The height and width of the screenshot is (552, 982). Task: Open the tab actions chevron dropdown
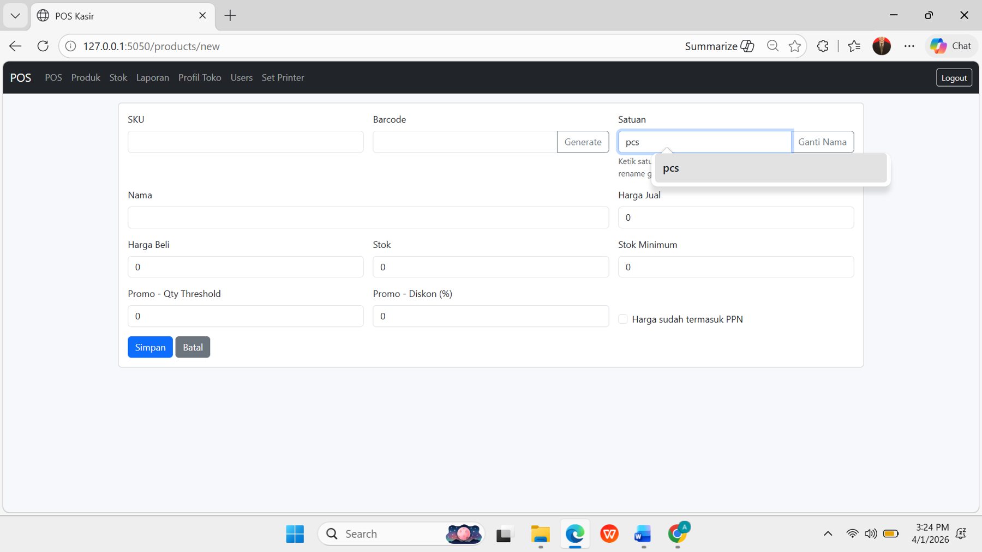pyautogui.click(x=15, y=15)
